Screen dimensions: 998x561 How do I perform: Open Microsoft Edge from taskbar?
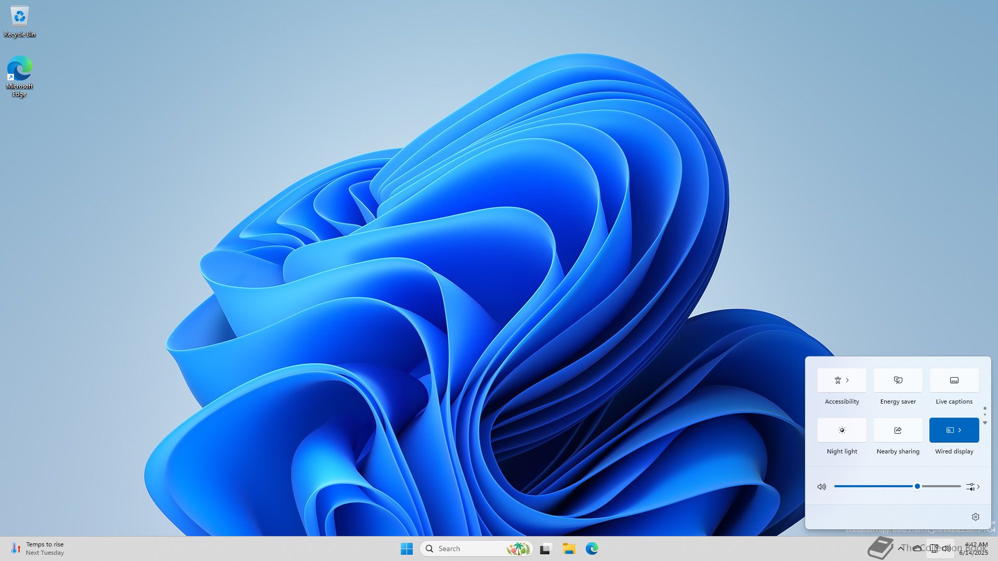tap(592, 549)
